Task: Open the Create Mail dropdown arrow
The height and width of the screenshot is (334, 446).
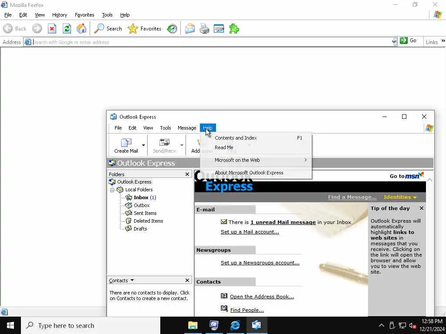Action: click(143, 145)
